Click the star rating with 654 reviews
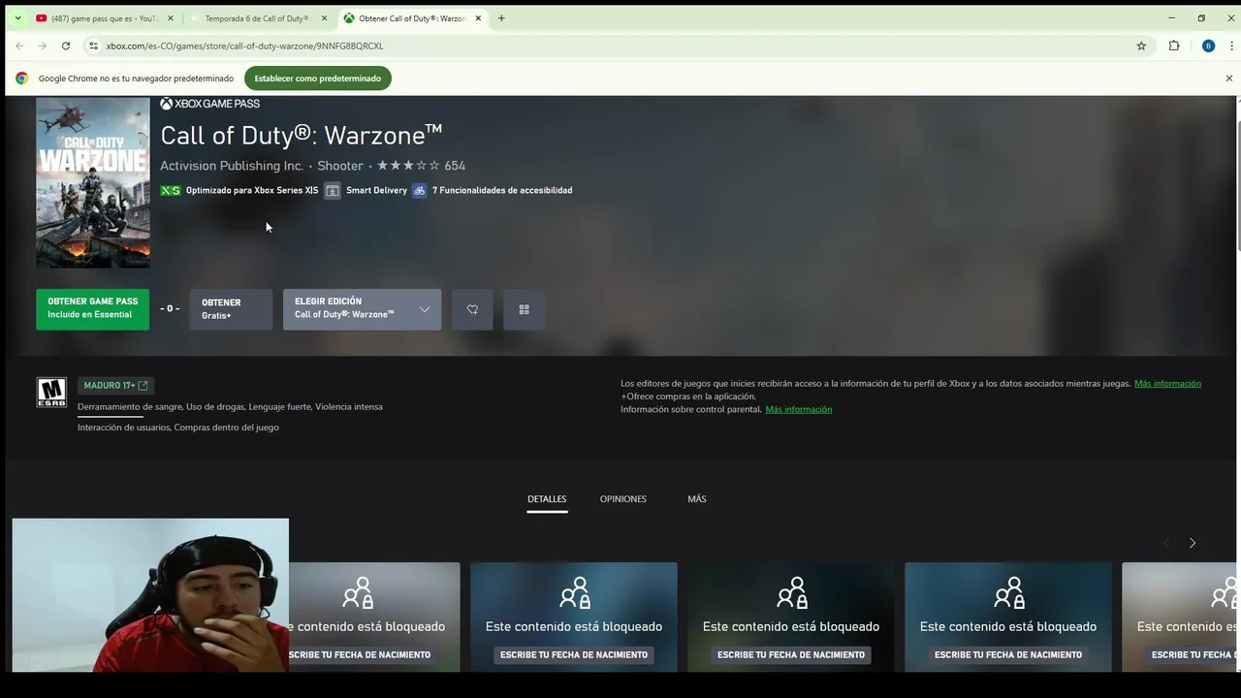Viewport: 1241px width, 698px height. click(x=421, y=166)
